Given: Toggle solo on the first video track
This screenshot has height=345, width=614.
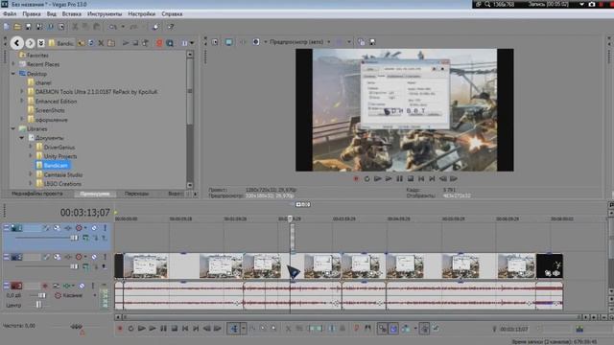Looking at the screenshot, I should [x=105, y=228].
